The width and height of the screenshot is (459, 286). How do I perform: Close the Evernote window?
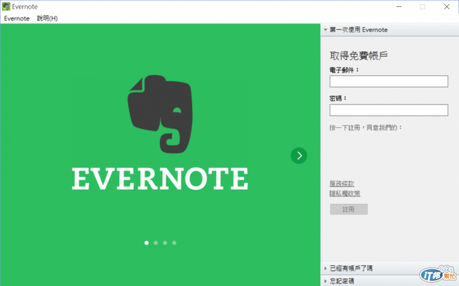coord(447,6)
